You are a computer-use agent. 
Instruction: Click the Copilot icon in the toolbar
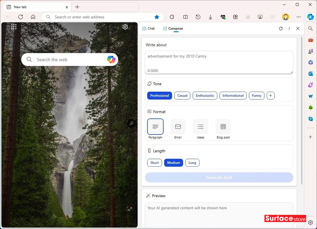pyautogui.click(x=310, y=17)
